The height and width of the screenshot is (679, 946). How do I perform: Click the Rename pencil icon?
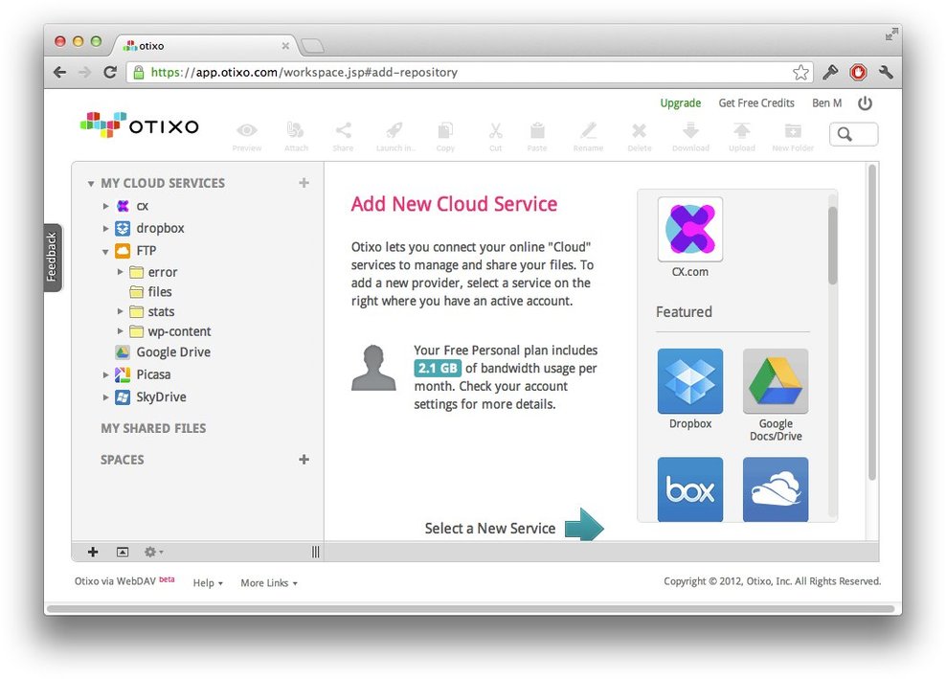click(x=588, y=129)
